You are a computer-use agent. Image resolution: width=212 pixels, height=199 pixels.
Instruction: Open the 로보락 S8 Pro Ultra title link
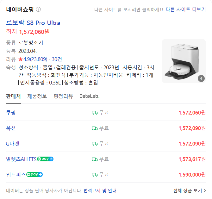coord(33,23)
